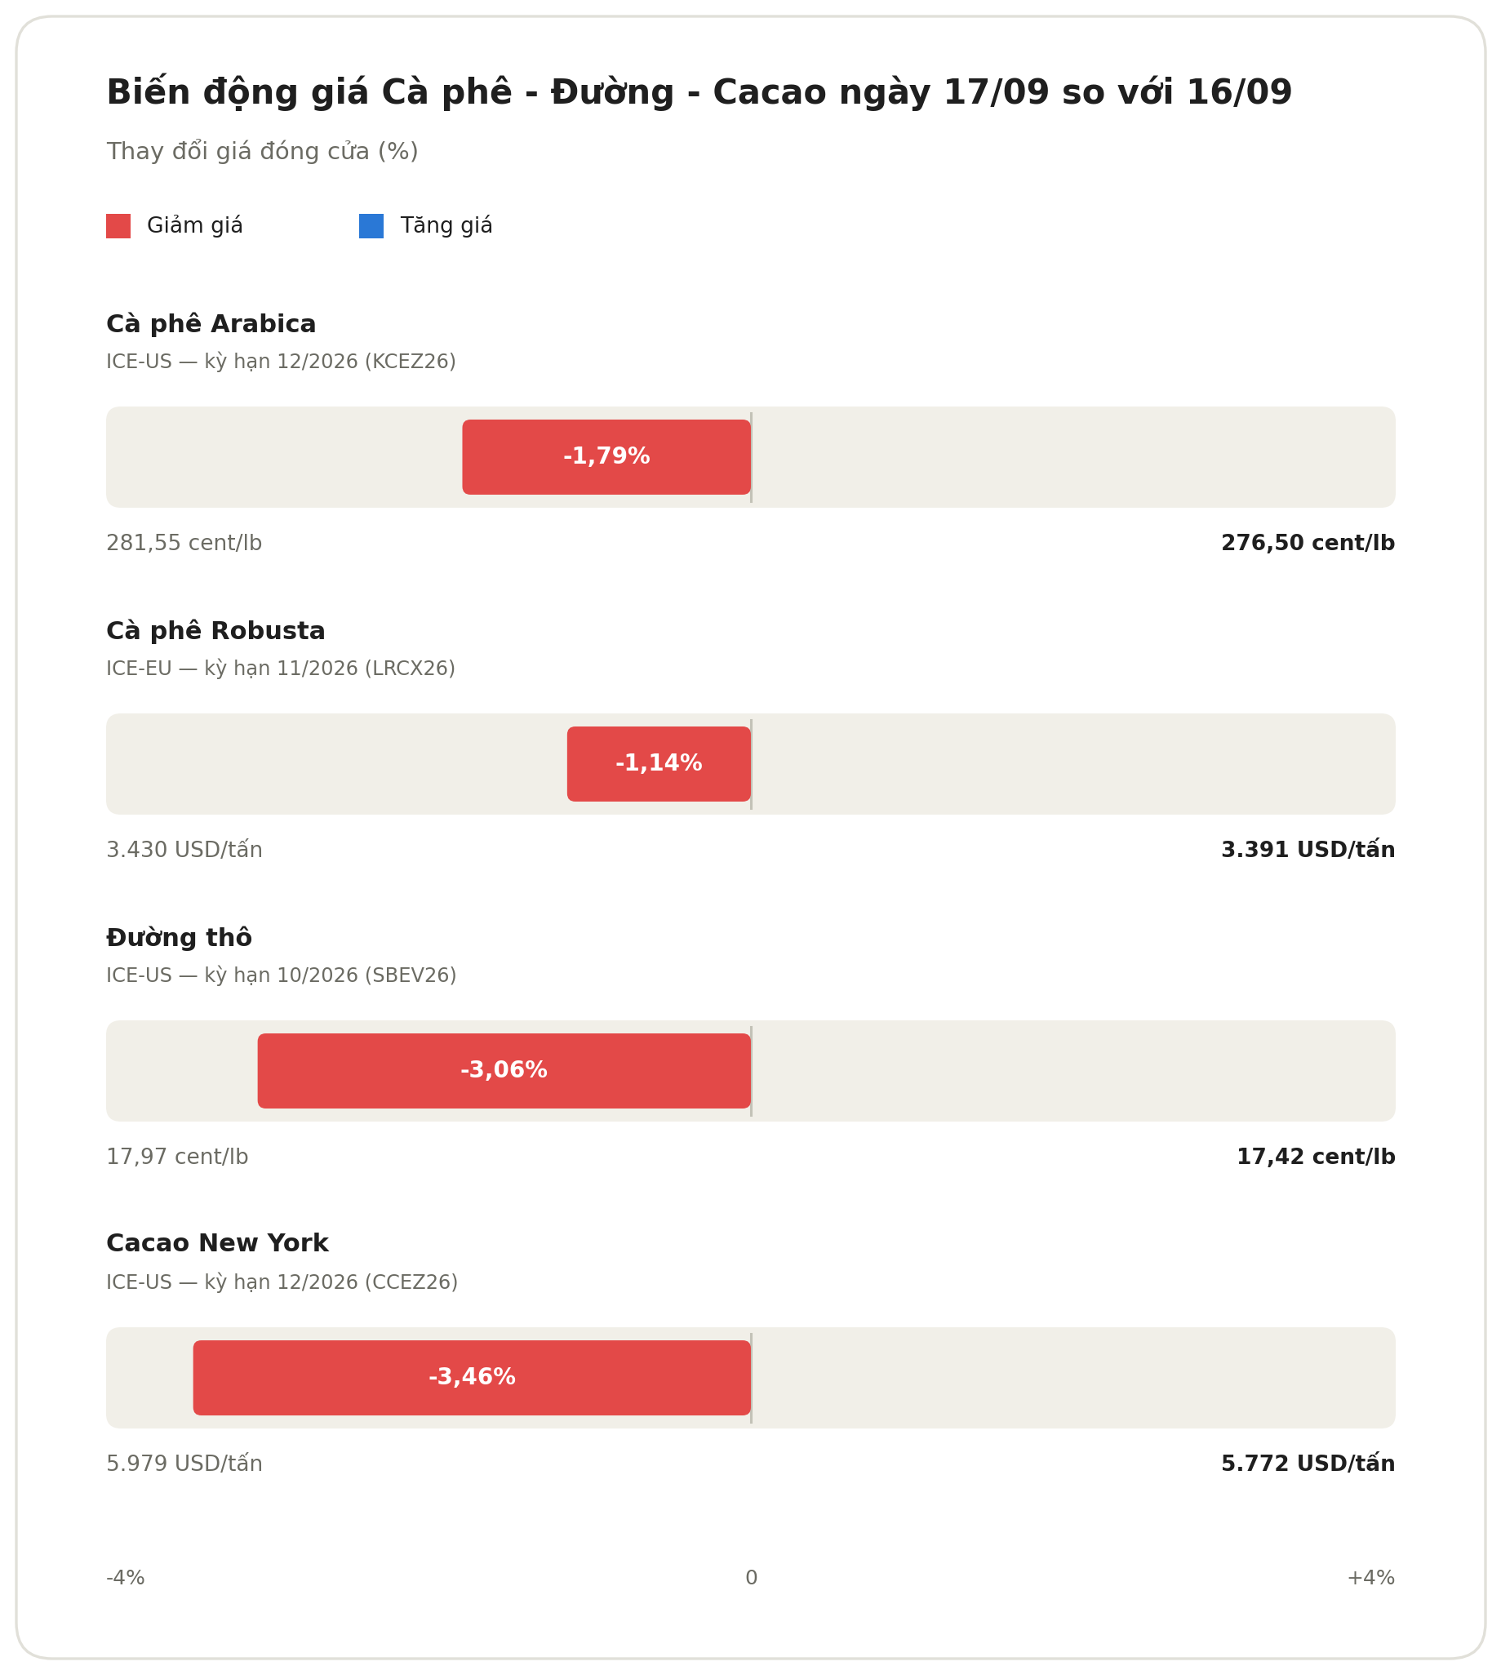Select the Cà phê Robusta heading
The width and height of the screenshot is (1501, 1675).
pyautogui.click(x=216, y=631)
